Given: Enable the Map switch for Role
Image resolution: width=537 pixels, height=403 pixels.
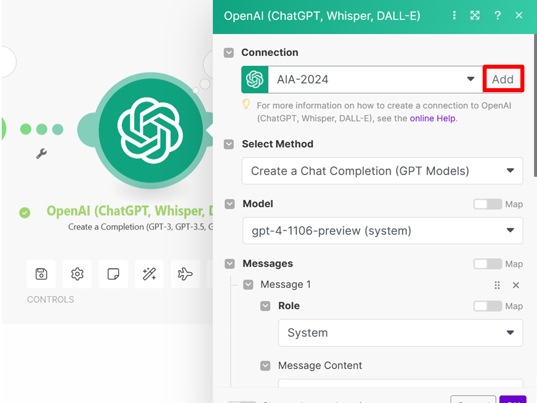Looking at the screenshot, I should coord(487,306).
